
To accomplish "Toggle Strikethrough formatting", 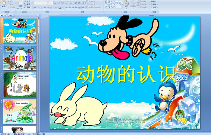I will [45, 8].
